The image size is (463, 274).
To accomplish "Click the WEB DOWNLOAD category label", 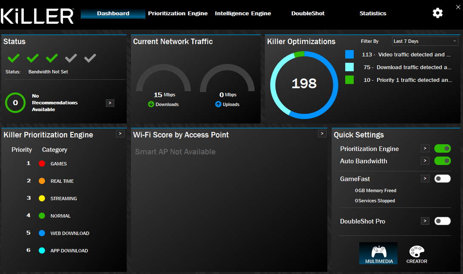I will coord(70,233).
